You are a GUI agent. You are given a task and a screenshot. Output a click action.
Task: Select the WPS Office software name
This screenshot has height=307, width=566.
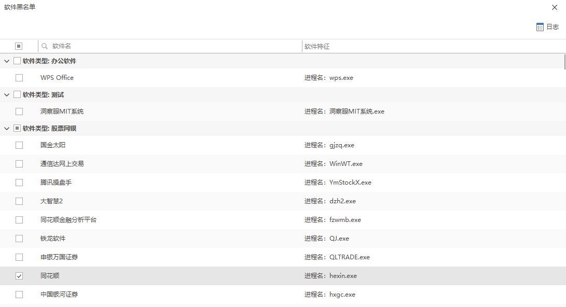57,78
